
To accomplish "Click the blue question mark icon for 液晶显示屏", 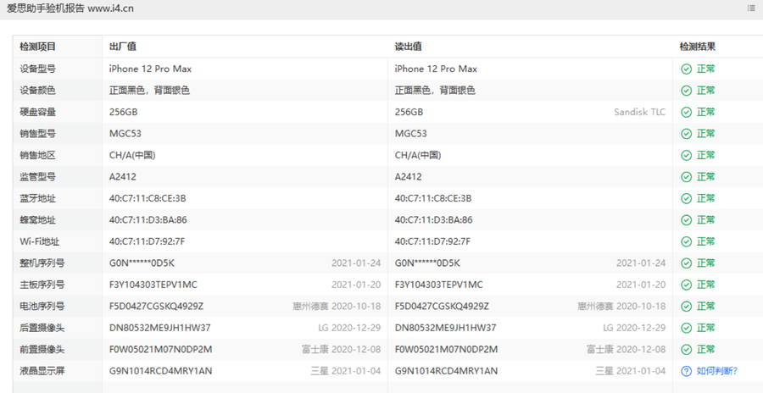I will (686, 371).
